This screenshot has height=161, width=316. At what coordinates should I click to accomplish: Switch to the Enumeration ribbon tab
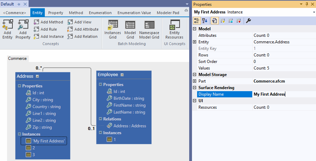coord(100,13)
